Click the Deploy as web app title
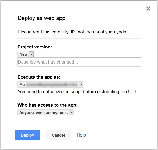This screenshot has width=158, height=150. coord(41,18)
